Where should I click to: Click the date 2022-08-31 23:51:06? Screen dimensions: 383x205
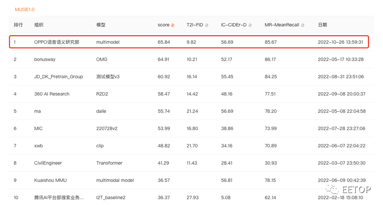click(x=341, y=77)
